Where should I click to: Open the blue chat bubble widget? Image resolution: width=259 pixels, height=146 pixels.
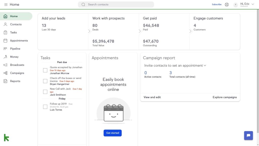coord(248,135)
